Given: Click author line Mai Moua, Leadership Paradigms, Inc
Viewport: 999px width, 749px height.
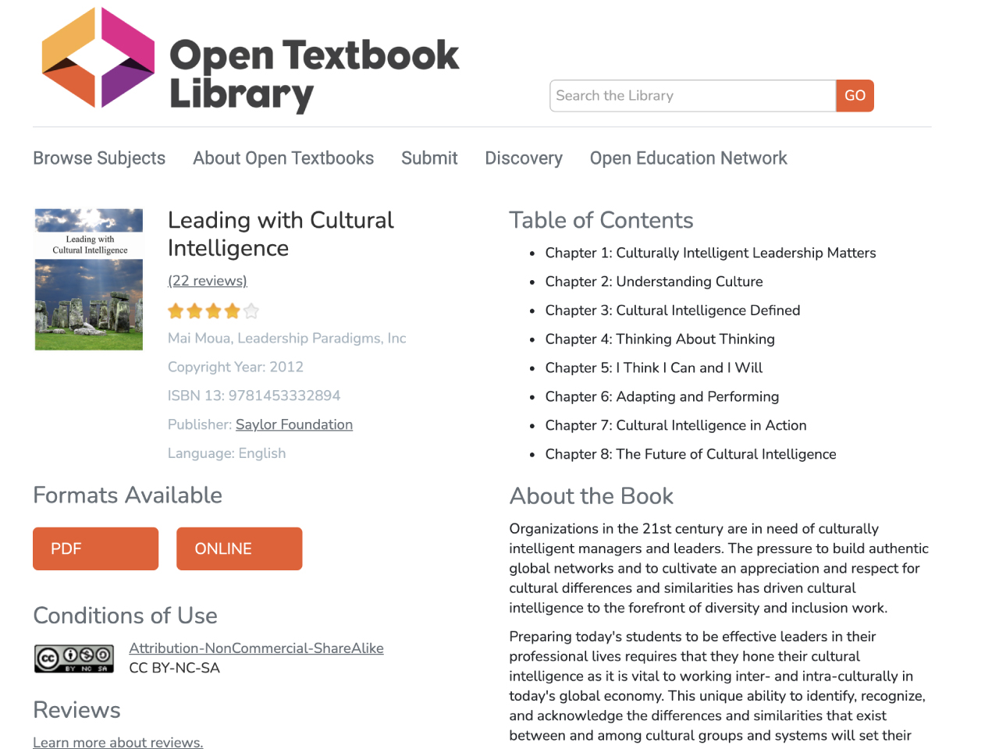Looking at the screenshot, I should (287, 339).
